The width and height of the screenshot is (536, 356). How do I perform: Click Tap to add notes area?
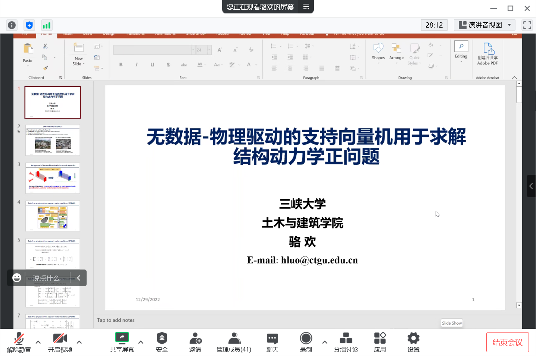(116, 320)
